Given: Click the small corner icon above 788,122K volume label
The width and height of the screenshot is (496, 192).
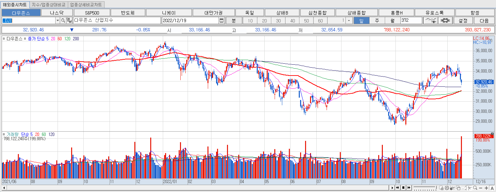Looking at the screenshot, I should (492, 134).
